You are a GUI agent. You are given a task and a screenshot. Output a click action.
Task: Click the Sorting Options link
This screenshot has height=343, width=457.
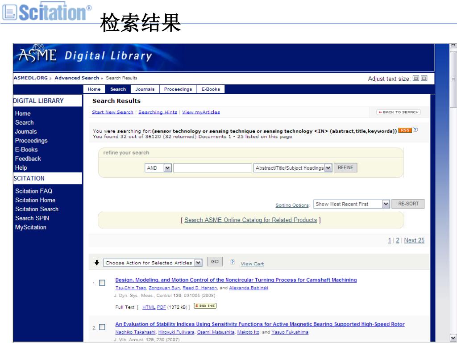coord(292,205)
